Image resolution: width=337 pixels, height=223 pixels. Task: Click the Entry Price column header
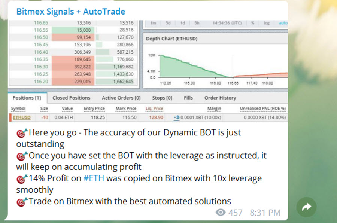pyautogui.click(x=94, y=109)
